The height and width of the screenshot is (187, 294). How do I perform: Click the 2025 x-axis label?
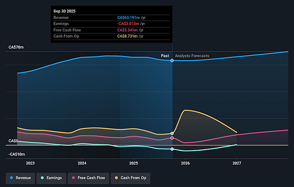pyautogui.click(x=134, y=163)
